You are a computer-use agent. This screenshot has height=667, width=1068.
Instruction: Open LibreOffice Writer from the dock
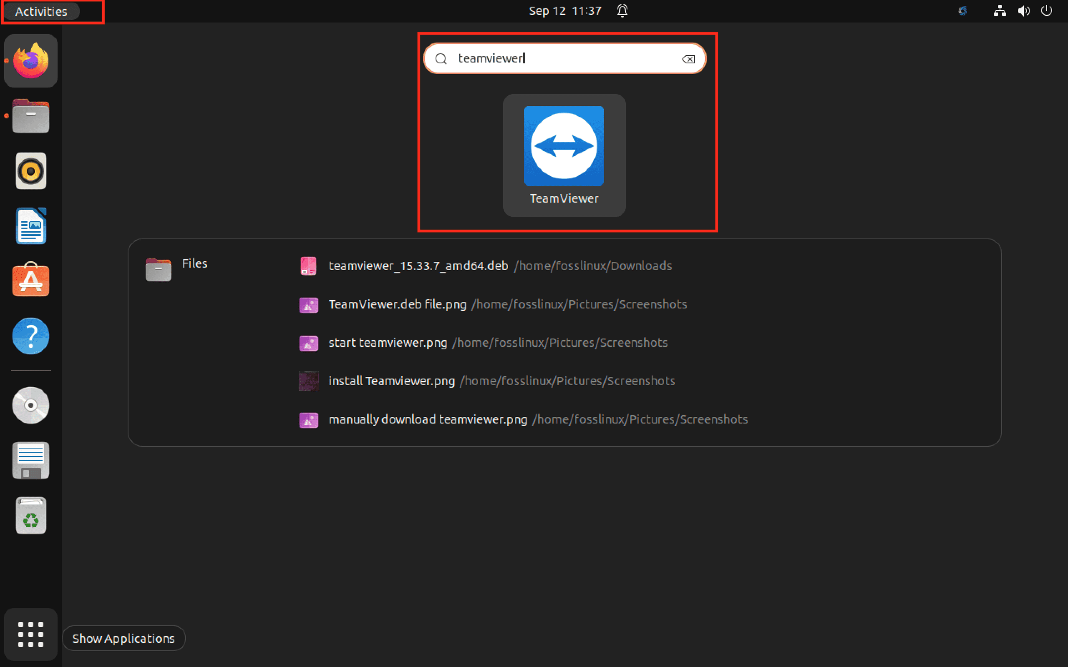pyautogui.click(x=30, y=226)
